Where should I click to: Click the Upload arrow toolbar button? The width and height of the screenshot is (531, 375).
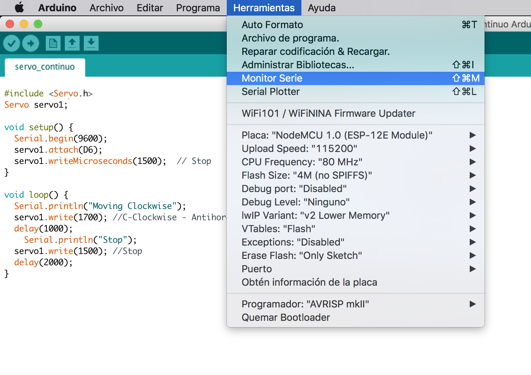[31, 43]
